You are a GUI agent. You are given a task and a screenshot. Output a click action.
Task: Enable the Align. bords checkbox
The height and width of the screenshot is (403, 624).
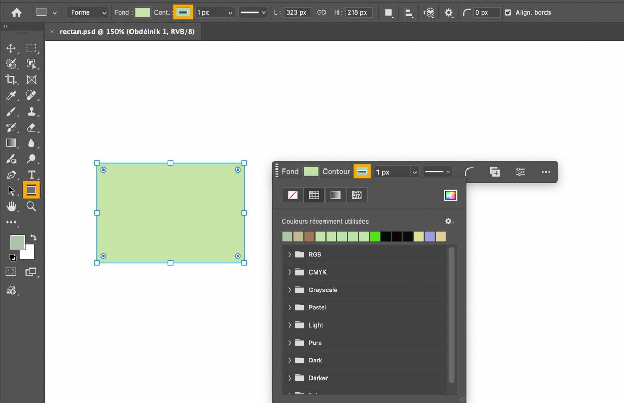(508, 12)
